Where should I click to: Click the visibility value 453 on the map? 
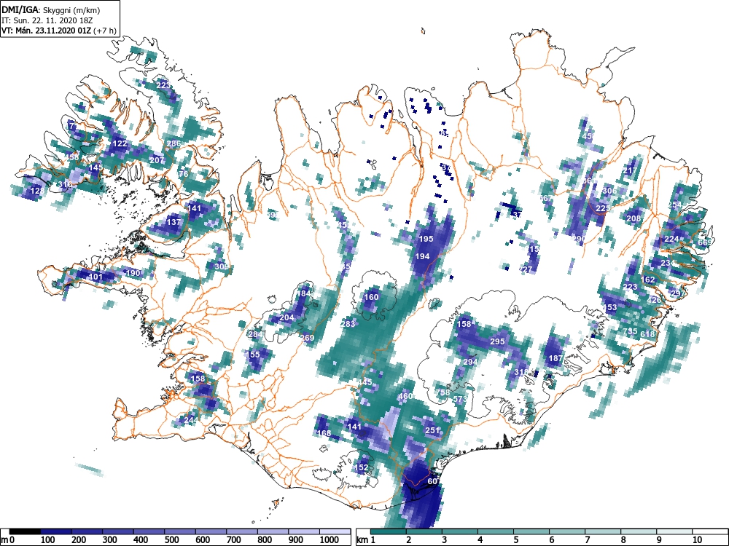[x=609, y=307]
